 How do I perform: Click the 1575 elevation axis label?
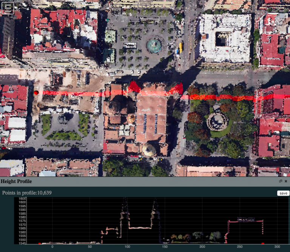point(22,221)
